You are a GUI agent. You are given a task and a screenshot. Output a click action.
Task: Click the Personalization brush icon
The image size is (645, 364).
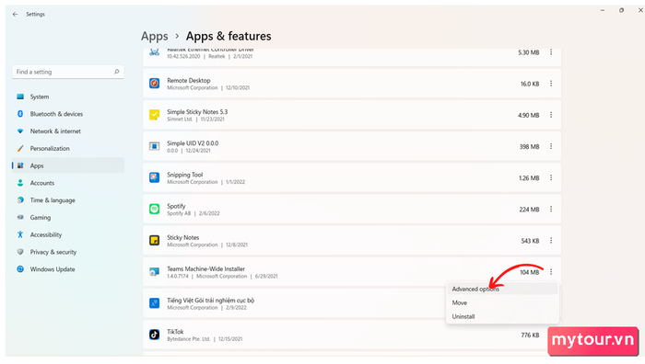pyautogui.click(x=20, y=149)
